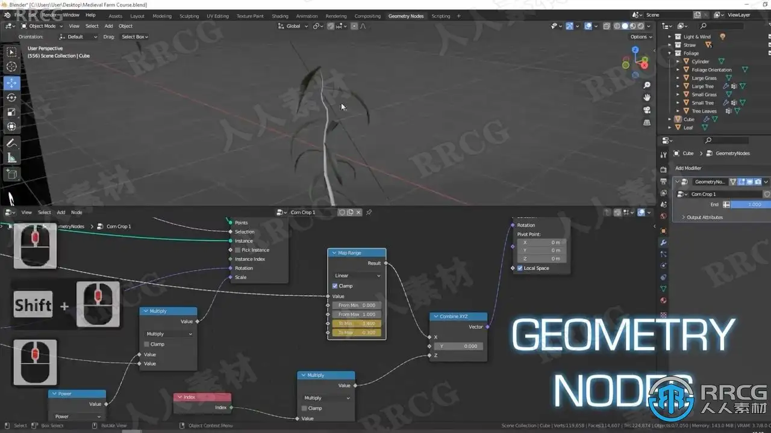Image resolution: width=771 pixels, height=433 pixels.
Task: Switch perspective/orthographic grid icon
Action: click(647, 123)
